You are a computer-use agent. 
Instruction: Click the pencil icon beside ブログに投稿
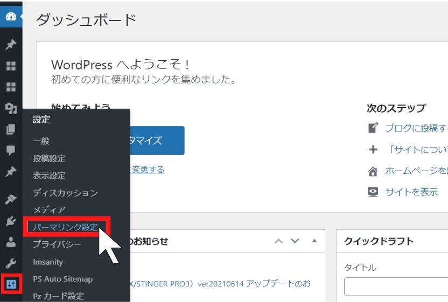pos(373,128)
